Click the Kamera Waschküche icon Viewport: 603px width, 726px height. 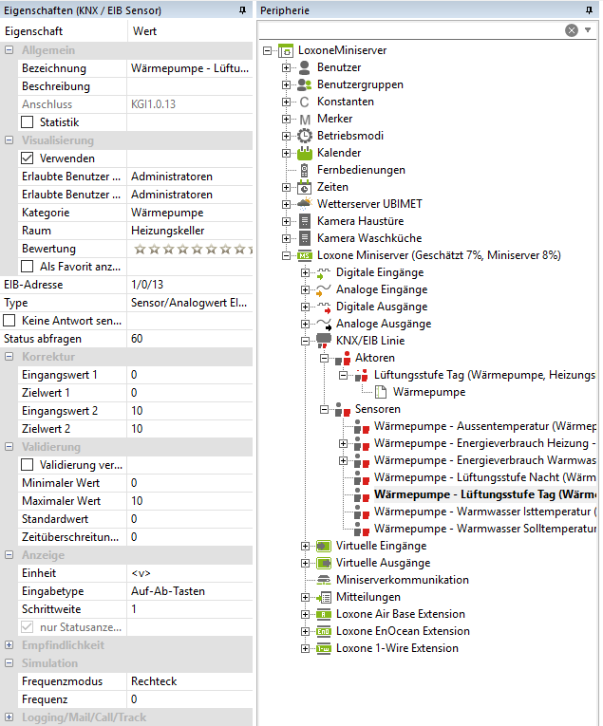pyautogui.click(x=304, y=238)
